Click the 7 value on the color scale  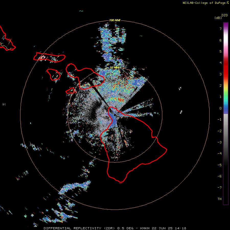pyautogui.click(x=221, y=29)
